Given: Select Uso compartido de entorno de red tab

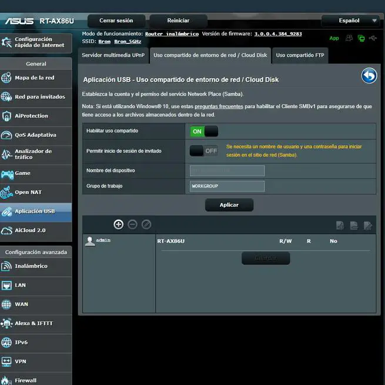Looking at the screenshot, I should point(210,55).
